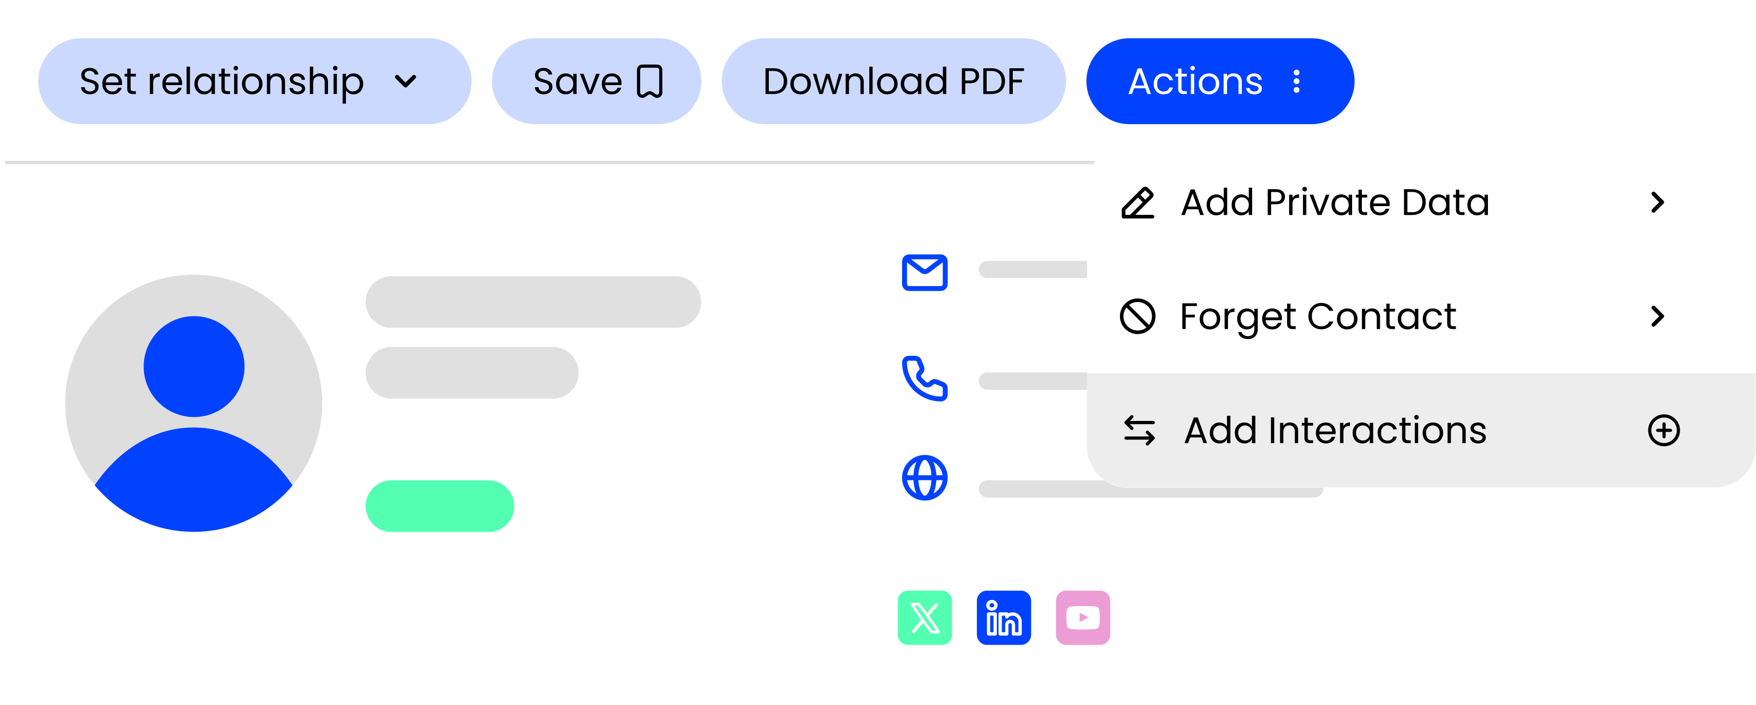
Task: Click the bookmark icon in Save button
Action: click(649, 82)
